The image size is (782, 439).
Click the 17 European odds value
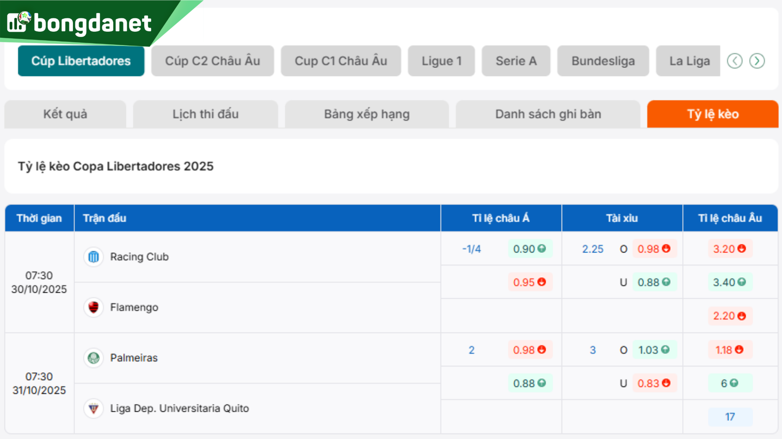(x=730, y=417)
